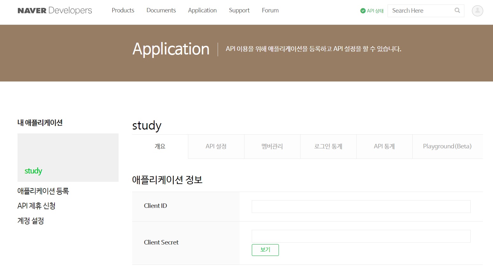This screenshot has width=493, height=269.
Task: Open 계정 설정 in the sidebar
Action: pyautogui.click(x=31, y=221)
